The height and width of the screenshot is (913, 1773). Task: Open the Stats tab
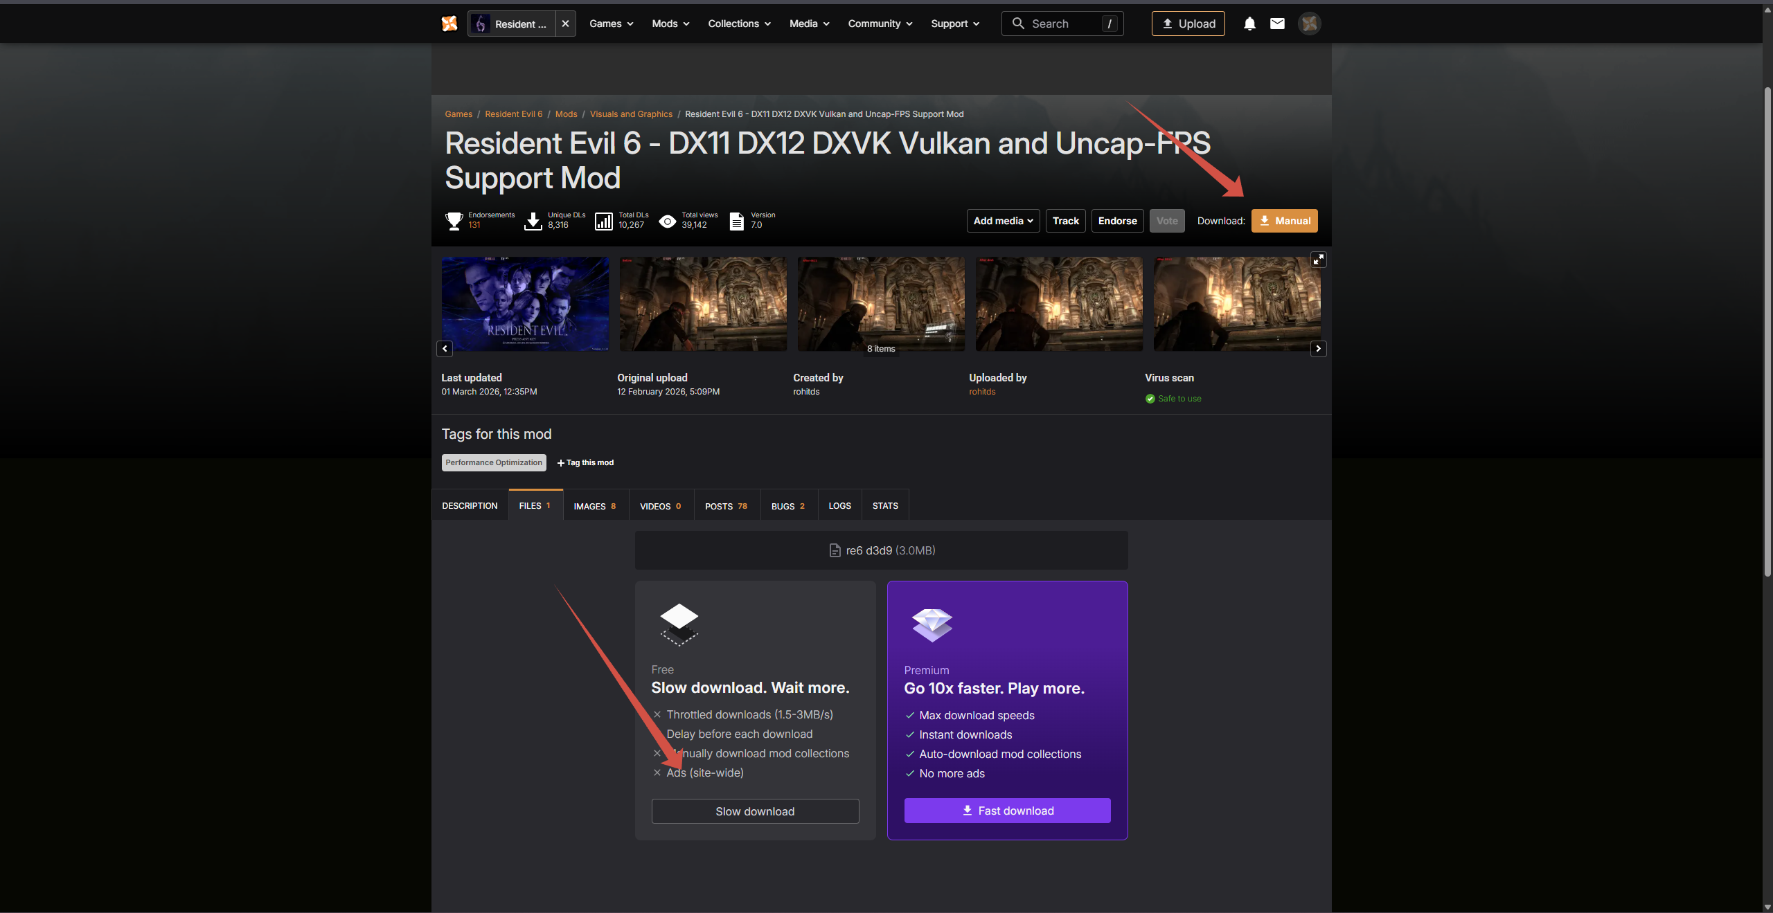pos(885,506)
